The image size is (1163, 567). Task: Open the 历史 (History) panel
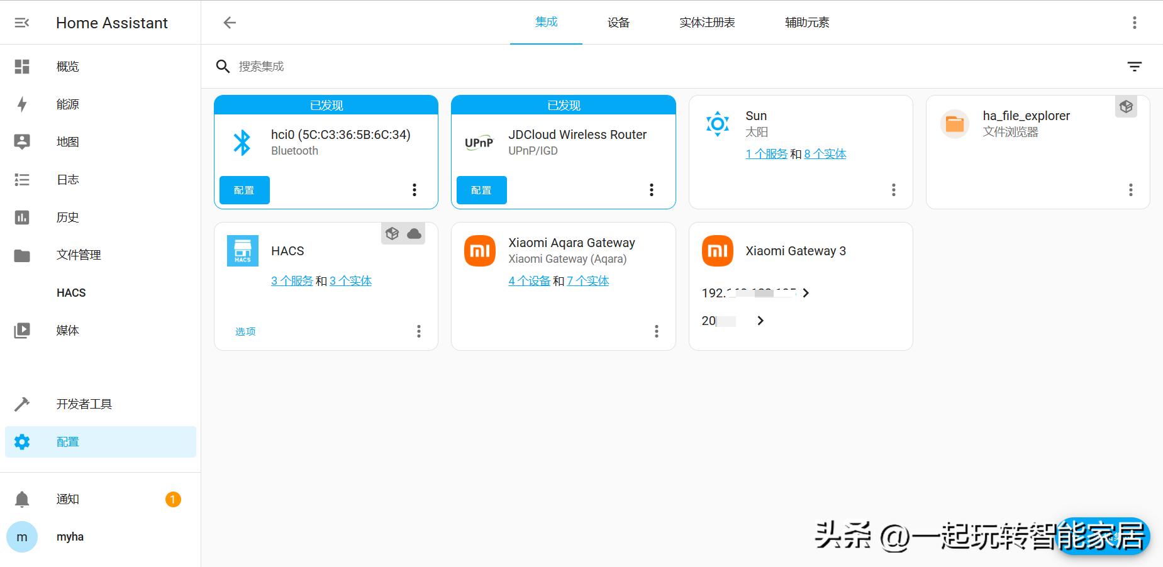tap(67, 217)
